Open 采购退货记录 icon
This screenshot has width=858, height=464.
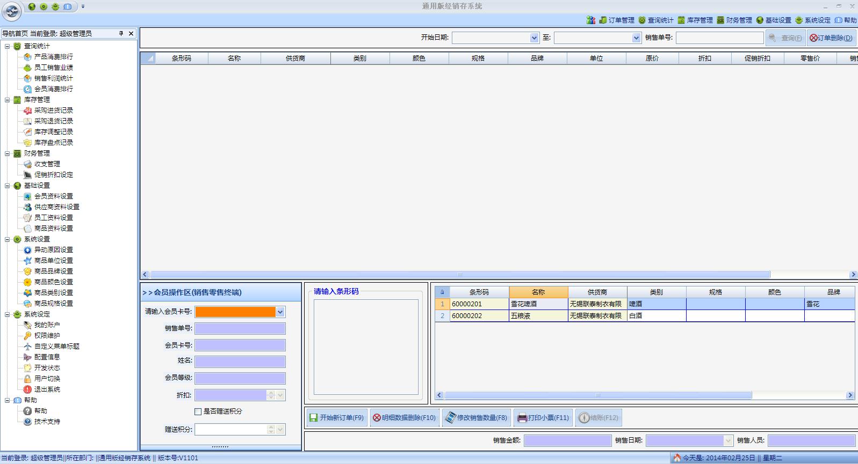(27, 121)
